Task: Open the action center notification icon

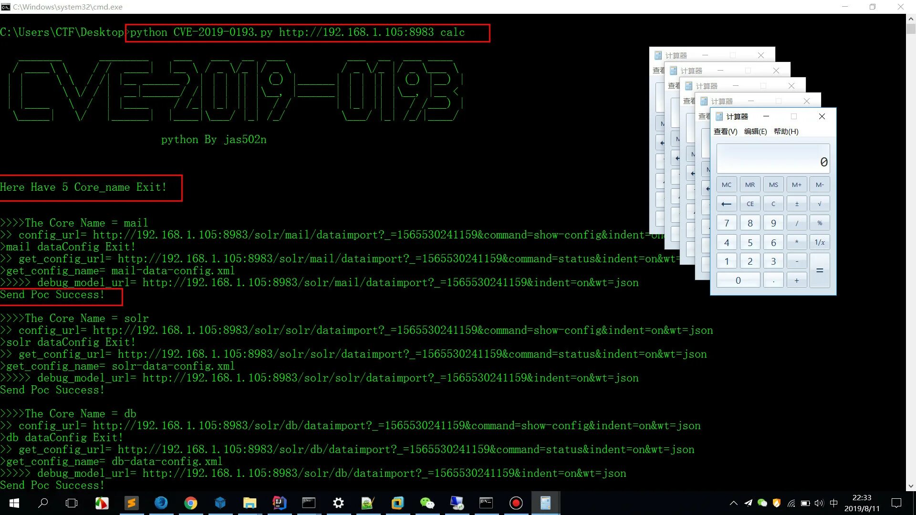Action: (896, 503)
